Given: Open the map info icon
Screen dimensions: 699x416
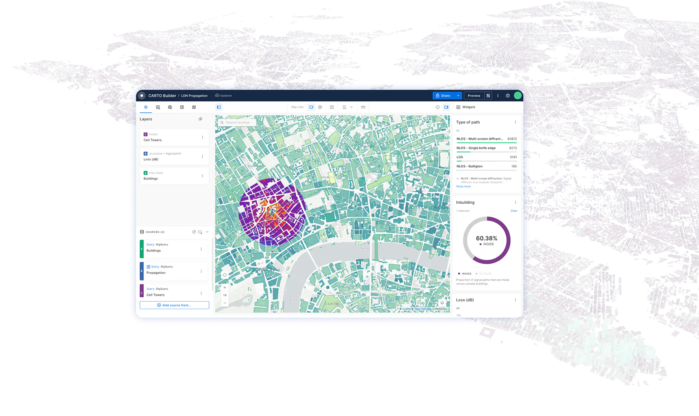Looking at the screenshot, I should (438, 107).
